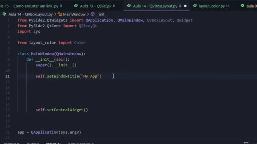257x144 pixels.
Task: Open the MainWindow breadcrumb dropdown
Action: 74,14
